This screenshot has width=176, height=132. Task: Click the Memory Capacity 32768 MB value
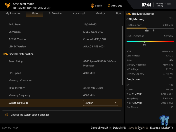pyautogui.click(x=168, y=74)
